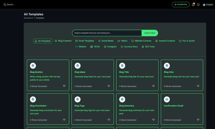Image resolution: width=215 pixels, height=129 pixels.
Task: Switch to the SEO Tools category
Action: [x=148, y=47]
